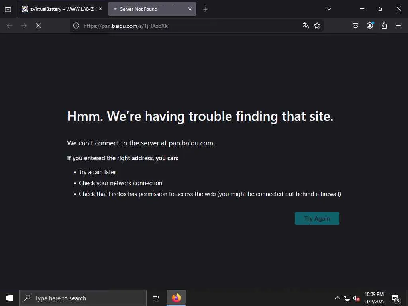Image resolution: width=408 pixels, height=306 pixels.
Task: Click 'We can't connect to the server' line
Action: [141, 143]
